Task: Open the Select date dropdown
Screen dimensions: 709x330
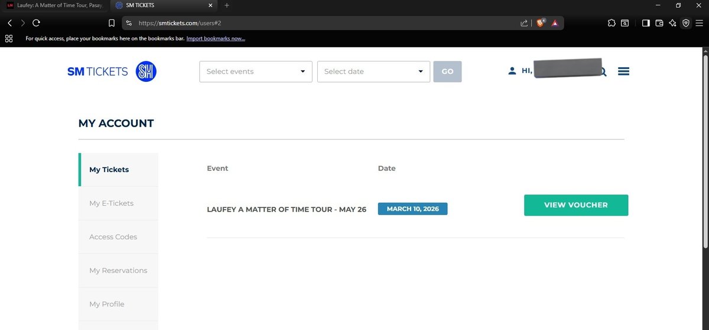Action: 373,71
